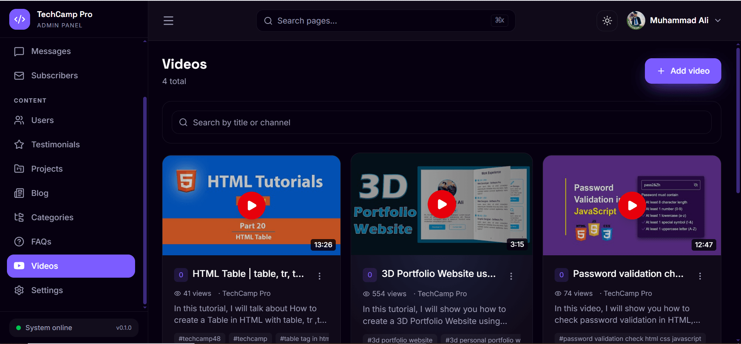
Task: Click the main page vertical scrollbar
Action: click(738, 120)
